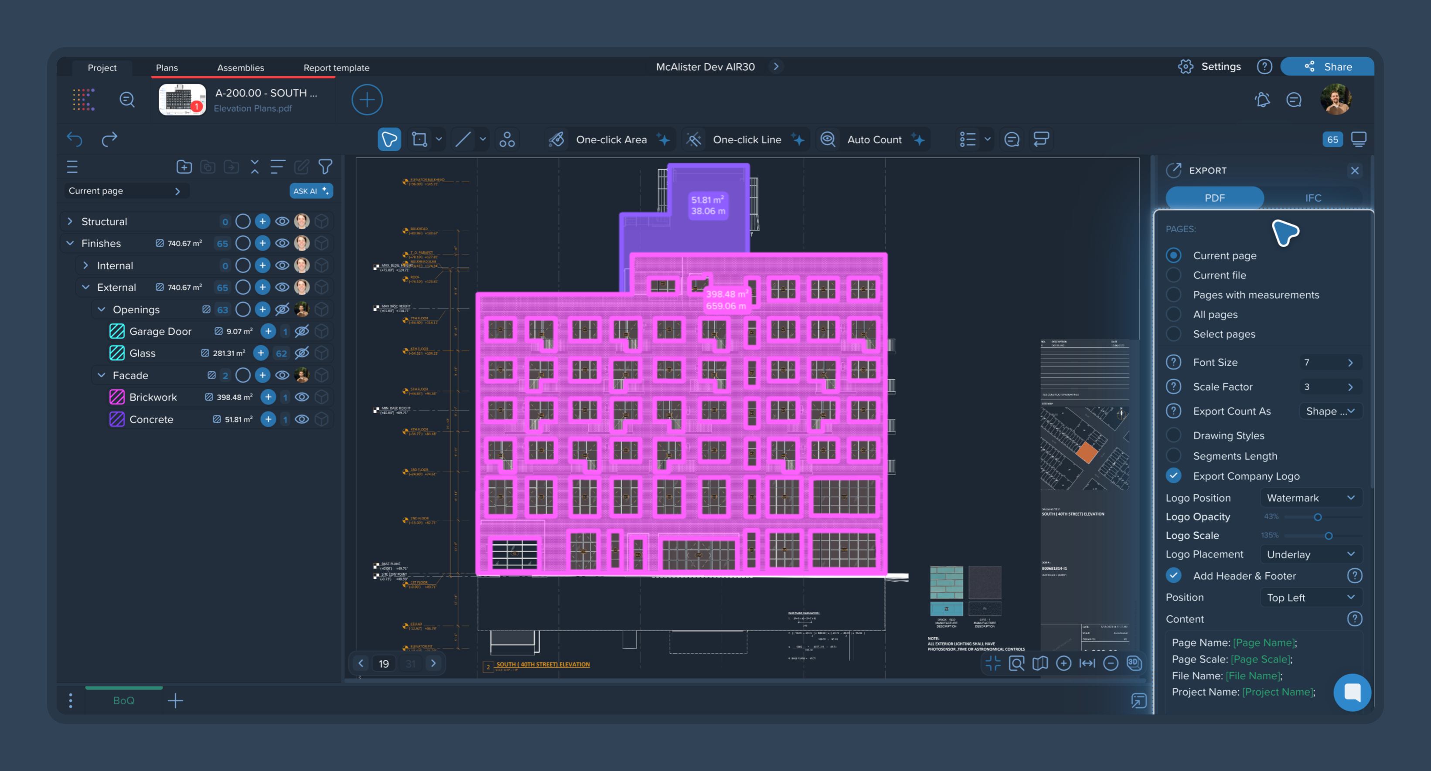Adjust the Logo Opacity slider

pos(1317,516)
